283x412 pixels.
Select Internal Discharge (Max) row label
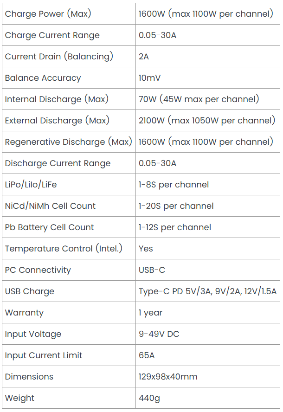69,99
